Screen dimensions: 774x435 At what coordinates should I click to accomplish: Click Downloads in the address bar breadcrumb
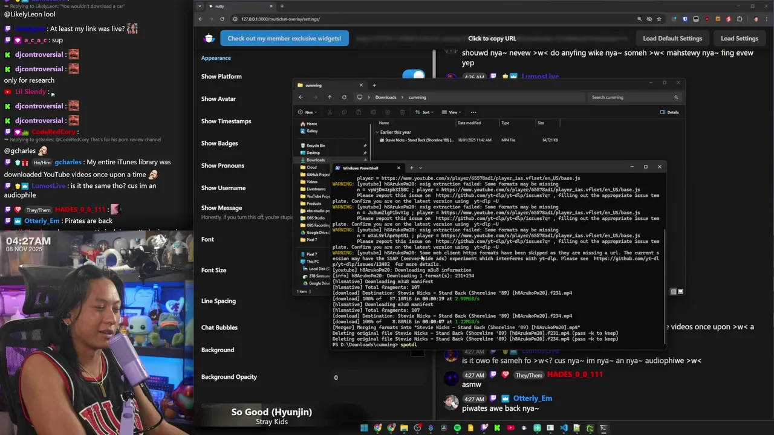pyautogui.click(x=386, y=97)
